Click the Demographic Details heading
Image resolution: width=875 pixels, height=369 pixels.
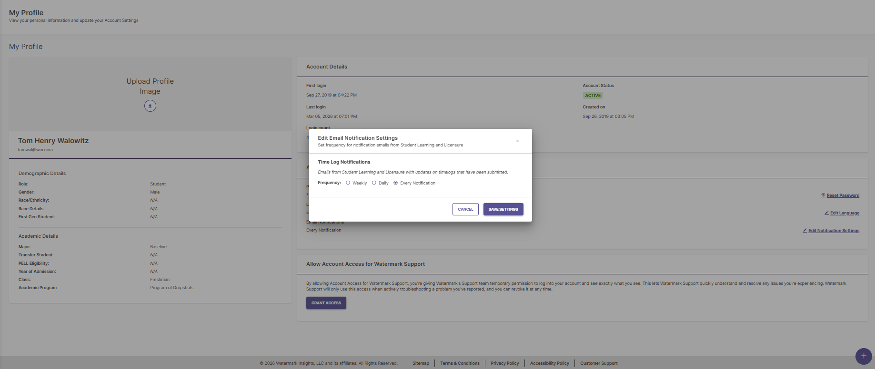click(42, 174)
